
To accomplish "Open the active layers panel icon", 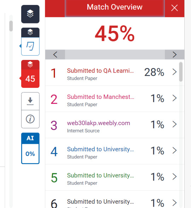I will [30, 14].
